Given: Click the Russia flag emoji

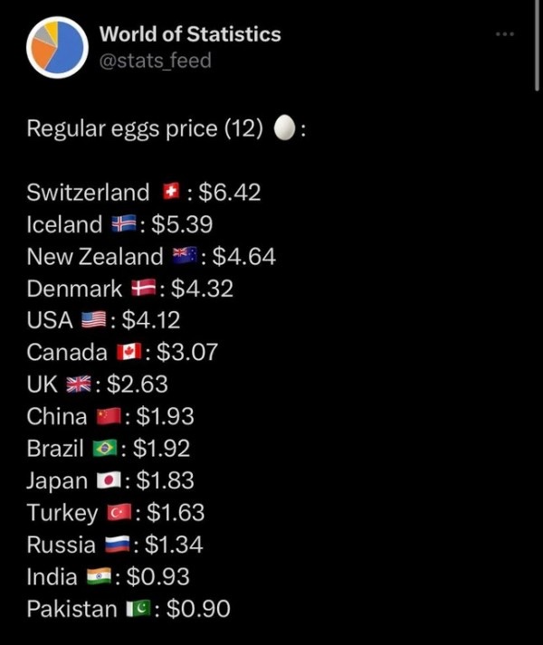Looking at the screenshot, I should pos(115,545).
